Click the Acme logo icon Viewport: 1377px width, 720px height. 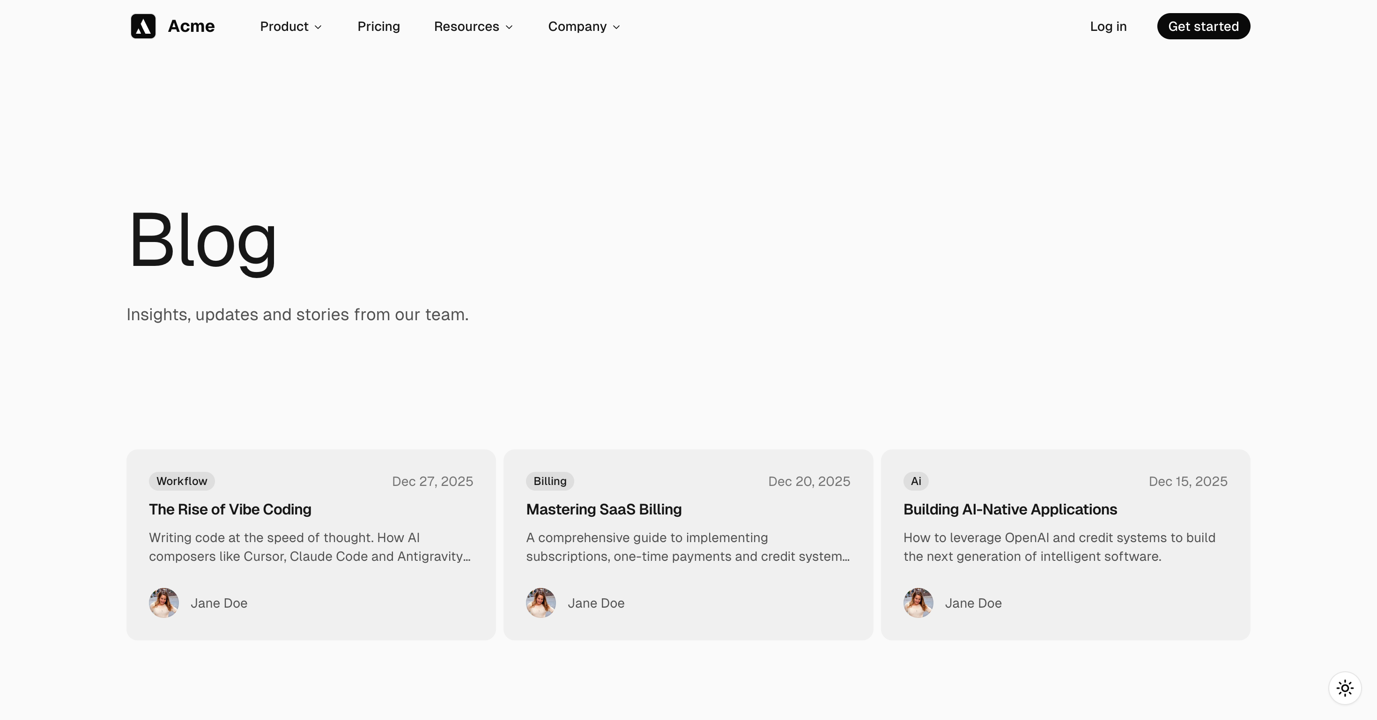click(x=143, y=26)
